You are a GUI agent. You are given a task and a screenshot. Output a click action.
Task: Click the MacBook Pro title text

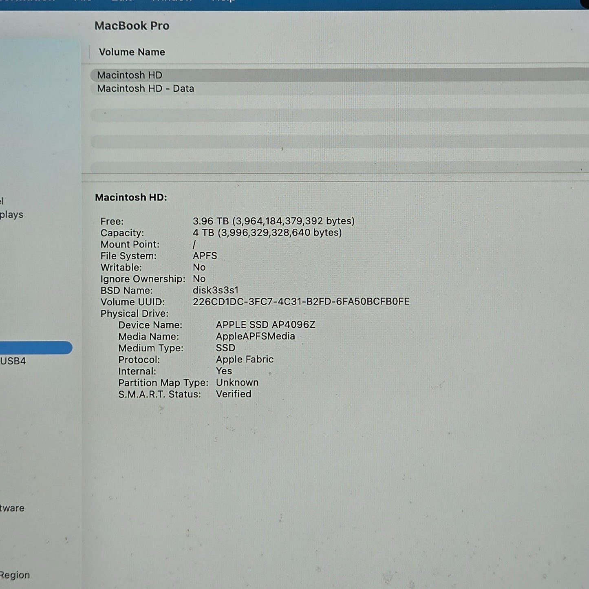[132, 26]
